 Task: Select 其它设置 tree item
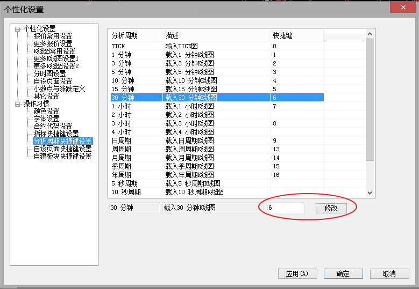coord(46,96)
